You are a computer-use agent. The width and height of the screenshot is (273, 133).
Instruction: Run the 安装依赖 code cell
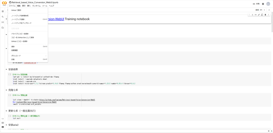click(10, 74)
